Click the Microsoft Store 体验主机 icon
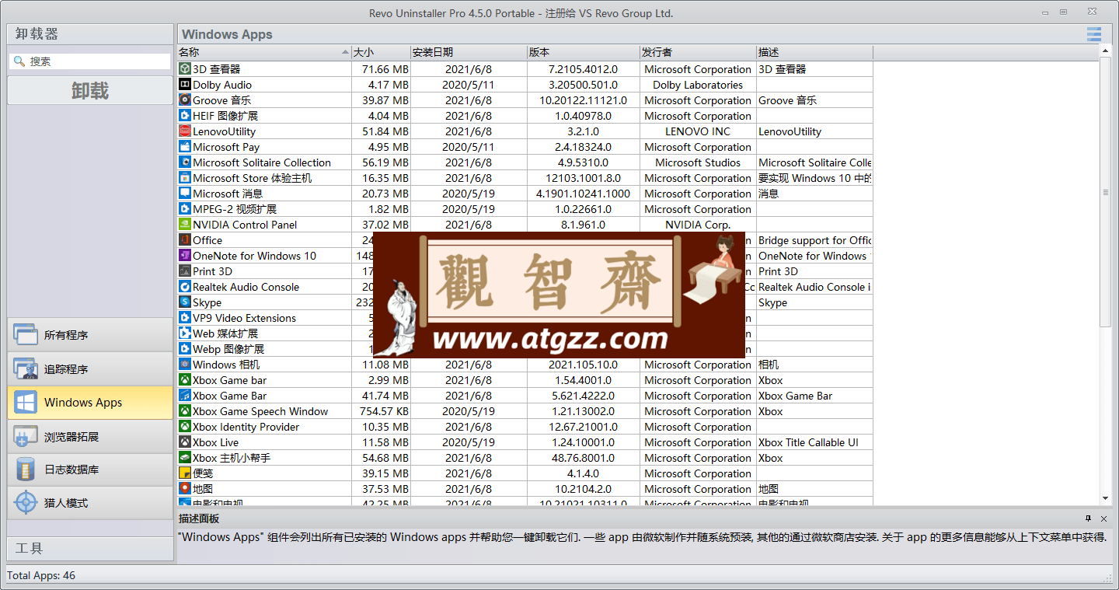The image size is (1119, 590). click(x=185, y=178)
